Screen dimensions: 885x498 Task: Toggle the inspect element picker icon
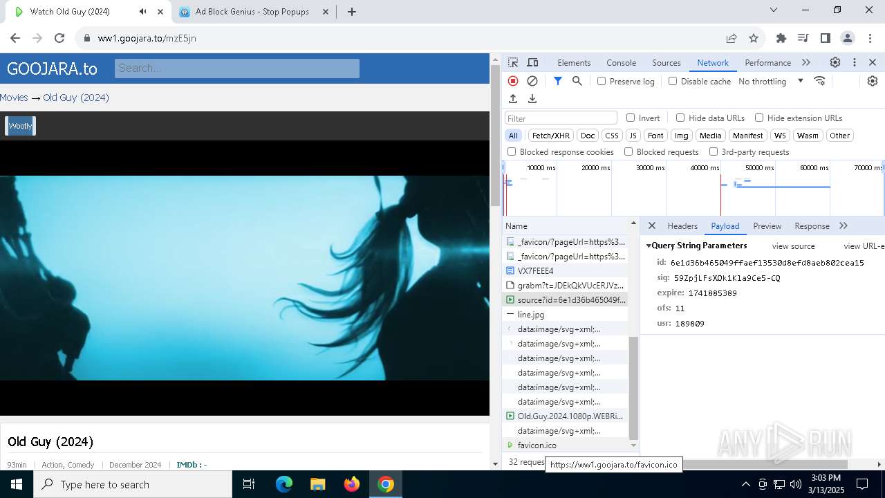pyautogui.click(x=513, y=62)
